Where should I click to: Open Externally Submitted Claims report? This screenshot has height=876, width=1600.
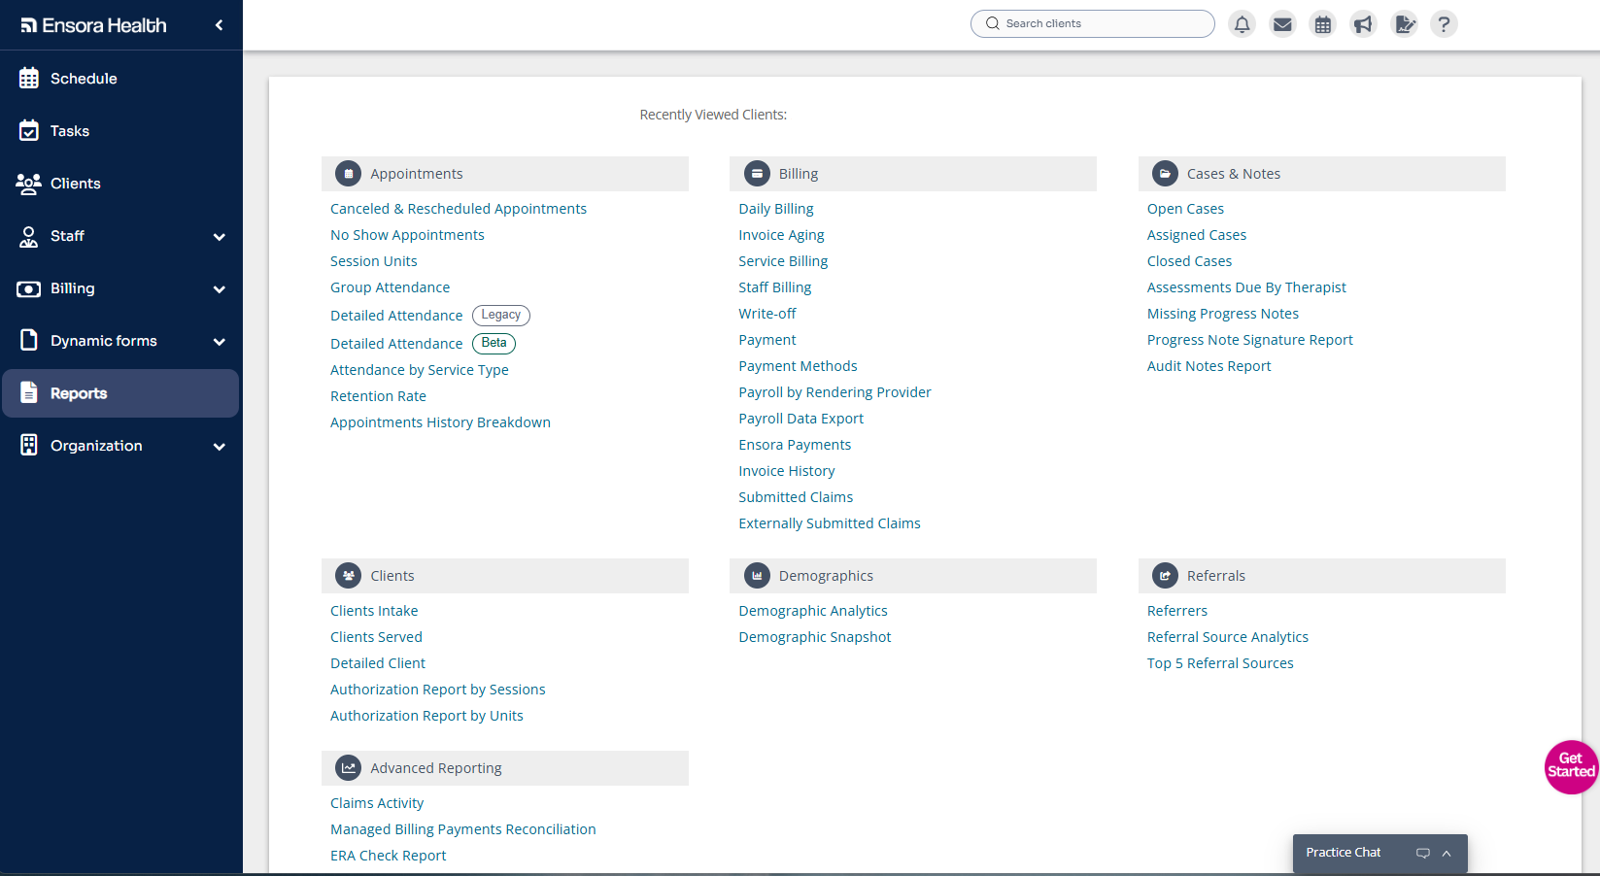(x=830, y=523)
